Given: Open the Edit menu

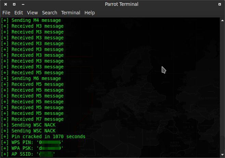Looking at the screenshot, I should [18, 13].
